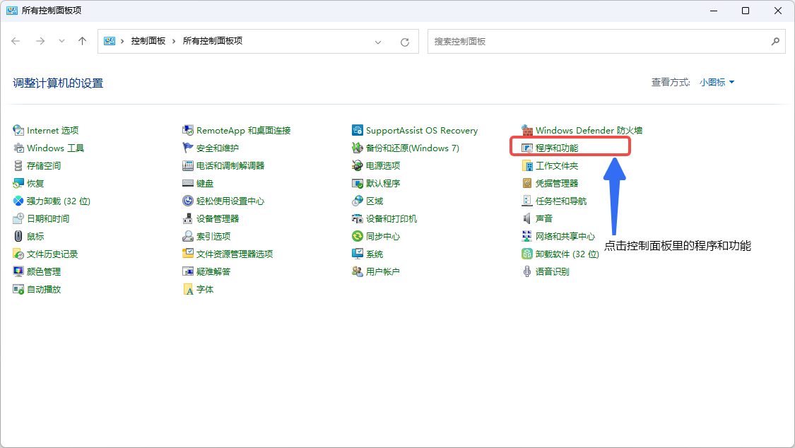This screenshot has width=795, height=448.
Task: Open the title bar window system menu icon
Action: pyautogui.click(x=12, y=11)
